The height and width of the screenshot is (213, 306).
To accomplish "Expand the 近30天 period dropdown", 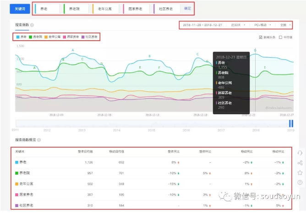I will tap(238, 24).
